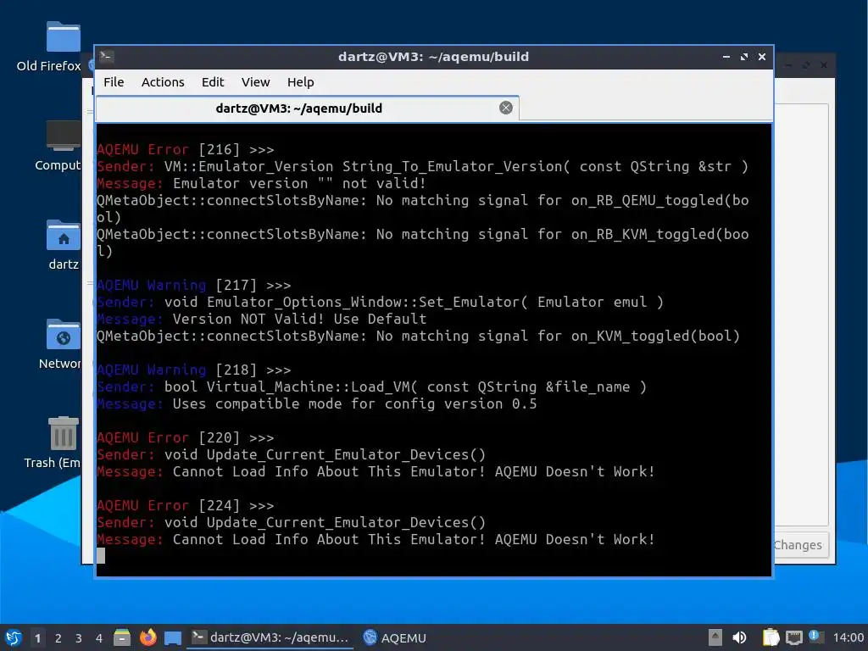This screenshot has width=868, height=651.
Task: Maximize the terminal window
Action: [744, 57]
